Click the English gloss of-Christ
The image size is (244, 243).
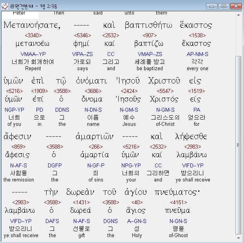165,124
